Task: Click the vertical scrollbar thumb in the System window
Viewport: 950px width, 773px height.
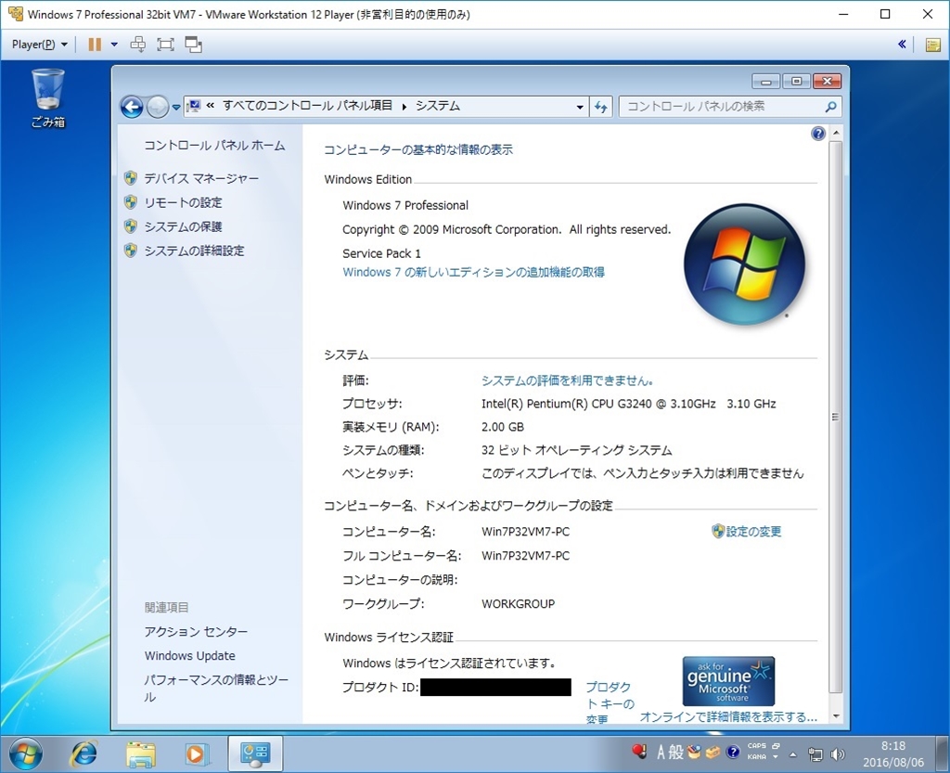Action: click(836, 417)
